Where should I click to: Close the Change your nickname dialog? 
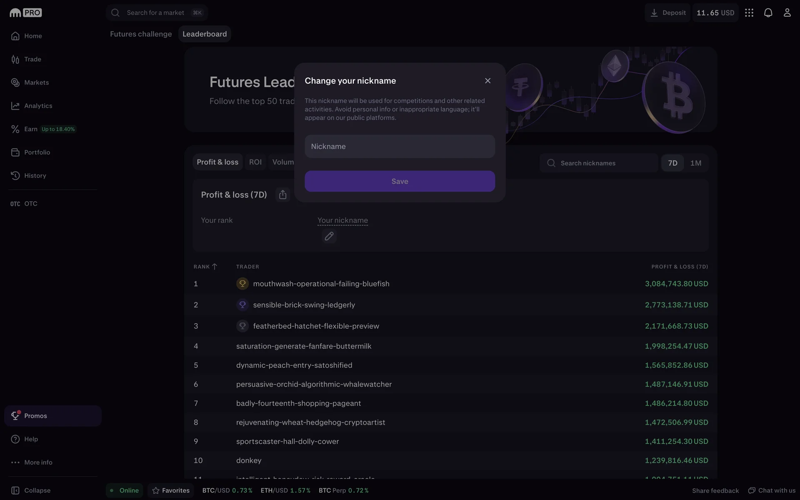click(487, 81)
